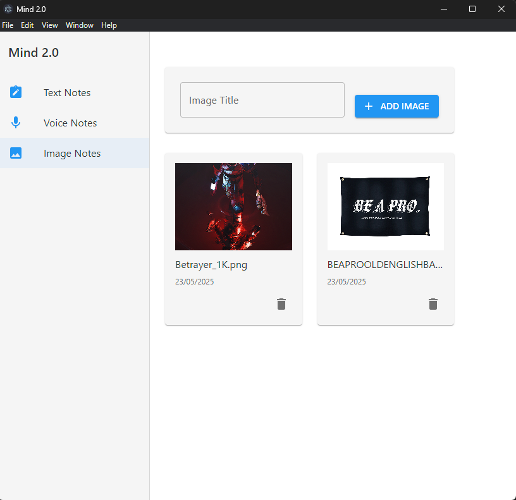Screen dimensions: 516x500
Task: Open the BE A PRO banner thumbnail
Action: (385, 207)
